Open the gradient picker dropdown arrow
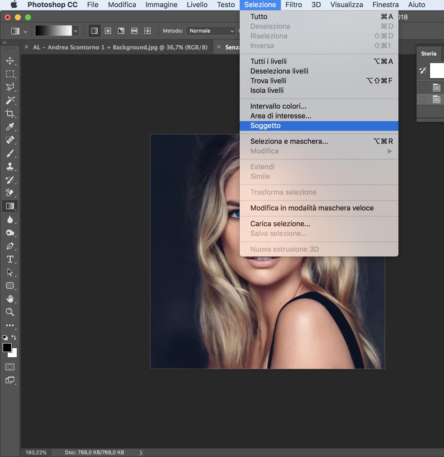Screen dimensions: 444x457 (x=76, y=31)
